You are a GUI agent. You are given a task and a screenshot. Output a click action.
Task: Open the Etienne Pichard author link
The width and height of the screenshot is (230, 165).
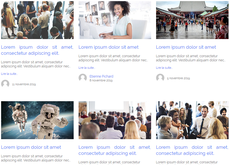coord(101,76)
